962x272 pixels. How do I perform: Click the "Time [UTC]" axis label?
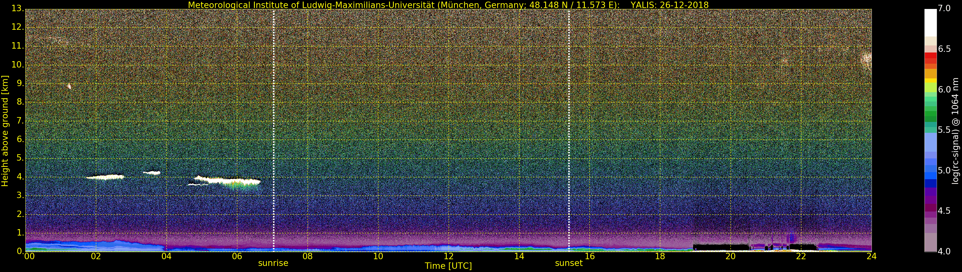pos(448,266)
